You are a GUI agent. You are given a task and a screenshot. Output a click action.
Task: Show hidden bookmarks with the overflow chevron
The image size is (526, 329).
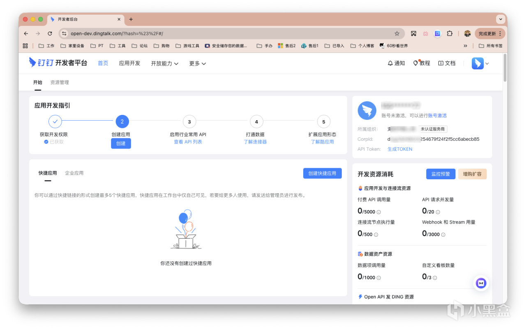pos(465,46)
